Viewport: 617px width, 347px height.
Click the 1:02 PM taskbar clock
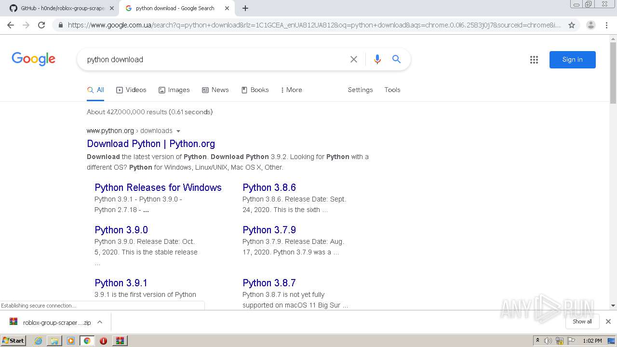point(592,341)
